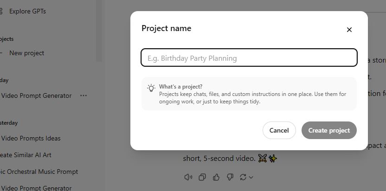
Task: Click the regenerate response icon
Action: [243, 177]
